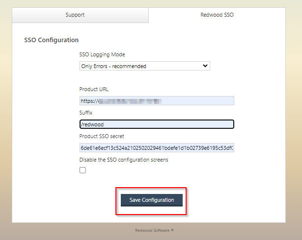
Task: Click the Suffix label text
Action: (86, 113)
